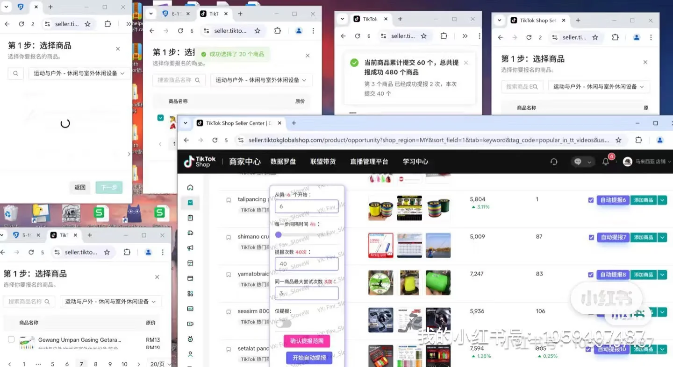Check the Gewang Umpan Gasing product checkbox
The height and width of the screenshot is (367, 673).
click(x=11, y=339)
